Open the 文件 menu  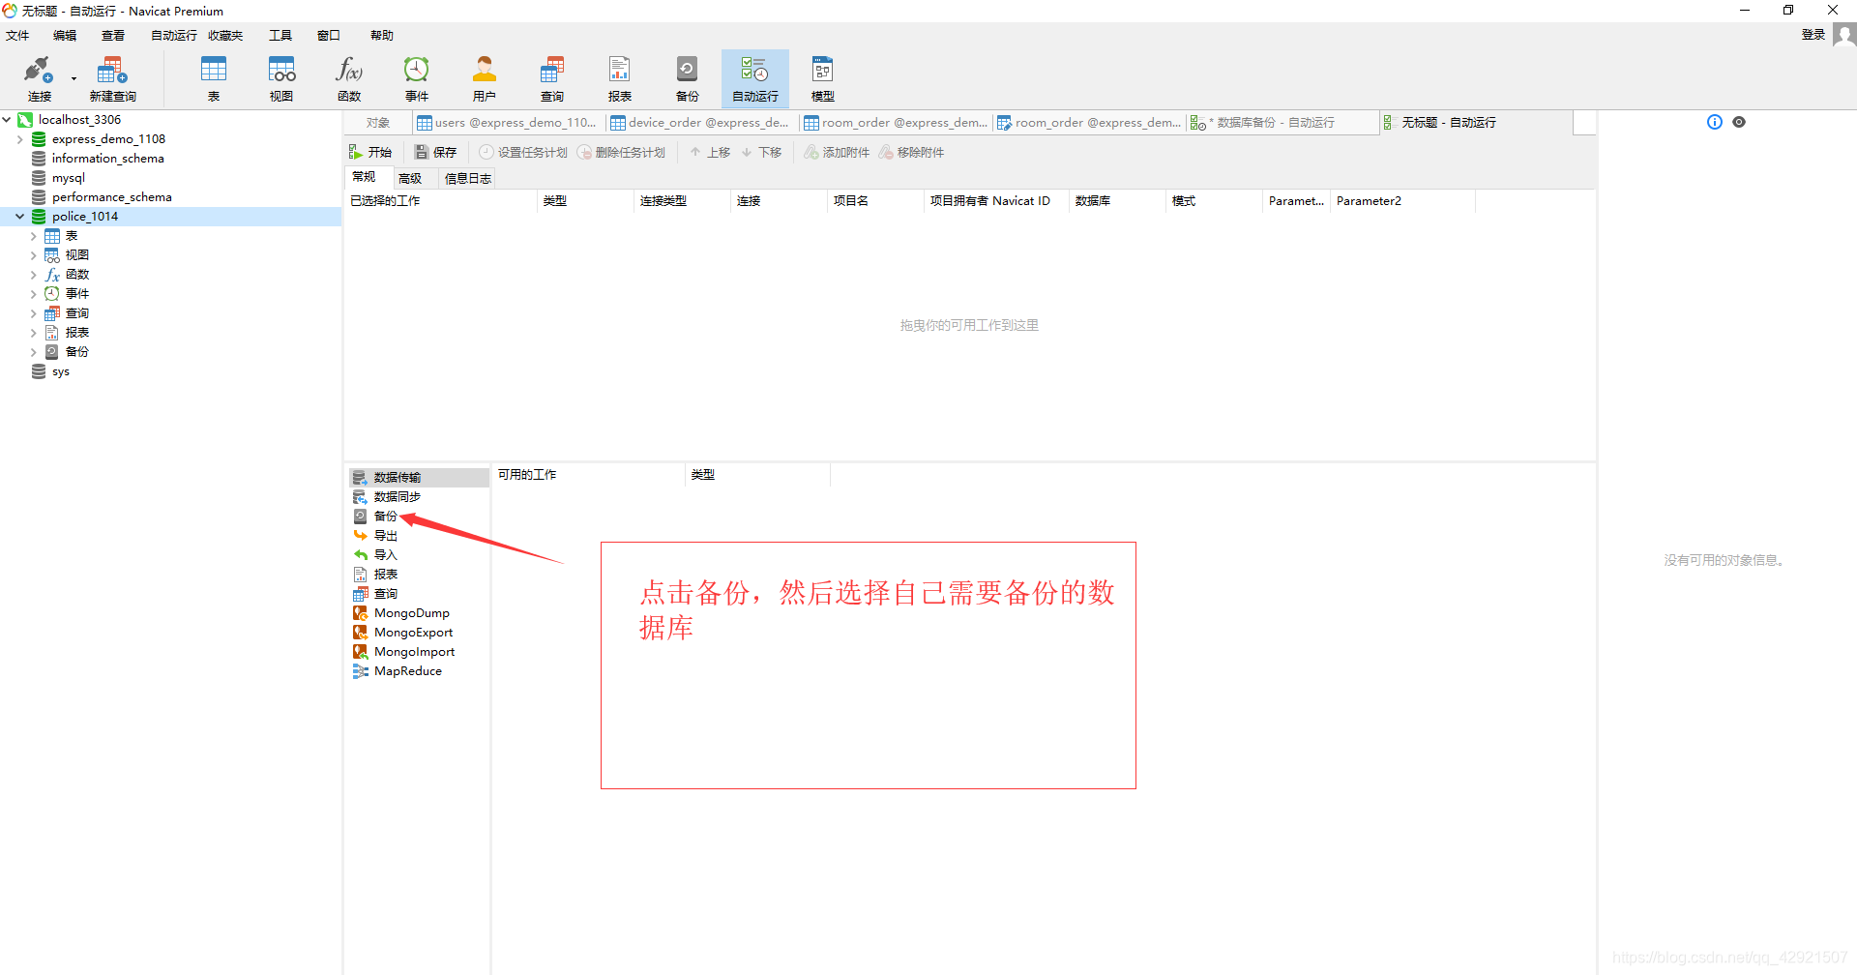point(17,36)
